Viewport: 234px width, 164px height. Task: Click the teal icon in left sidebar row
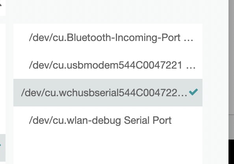coord(0,145)
